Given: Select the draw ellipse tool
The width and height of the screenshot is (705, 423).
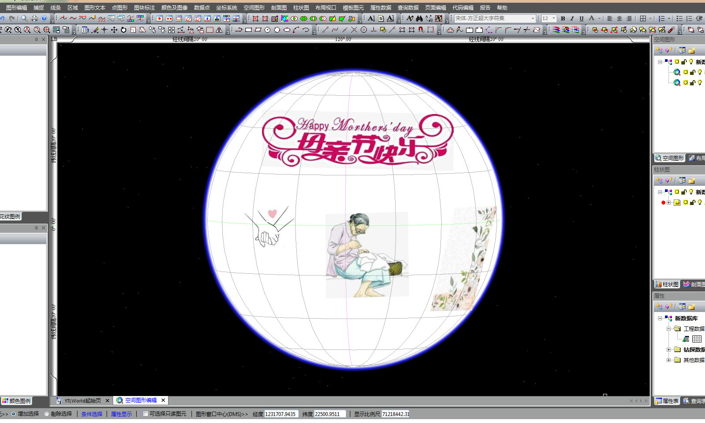Looking at the screenshot, I should (287, 30).
